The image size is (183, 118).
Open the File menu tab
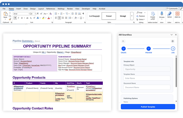pos(4,9)
